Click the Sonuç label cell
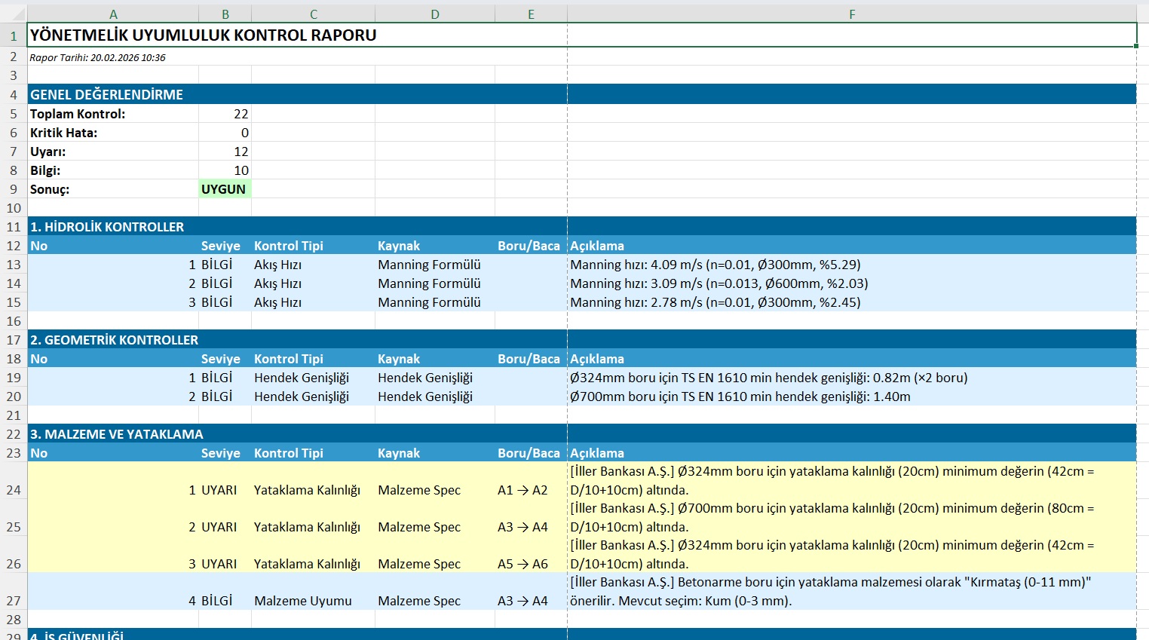The height and width of the screenshot is (640, 1149). click(x=113, y=189)
